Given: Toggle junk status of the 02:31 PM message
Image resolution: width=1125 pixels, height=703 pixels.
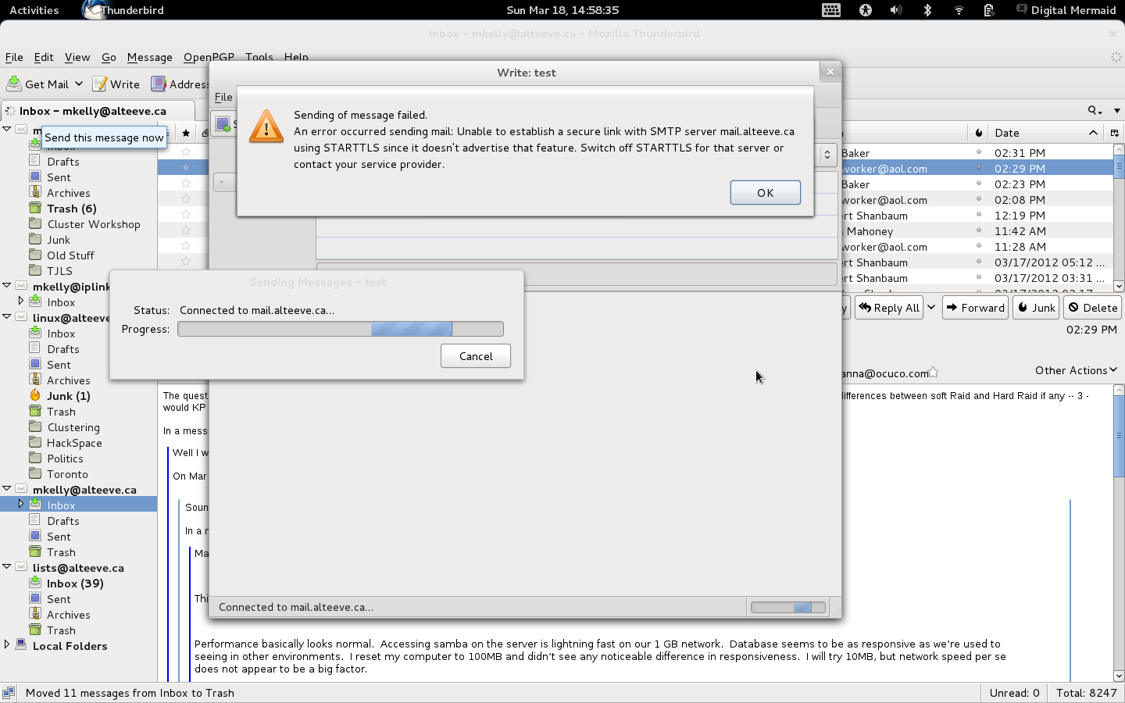Looking at the screenshot, I should tap(979, 152).
